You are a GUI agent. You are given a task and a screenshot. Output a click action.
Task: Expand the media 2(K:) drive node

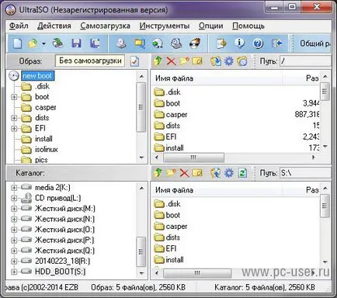coord(14,188)
